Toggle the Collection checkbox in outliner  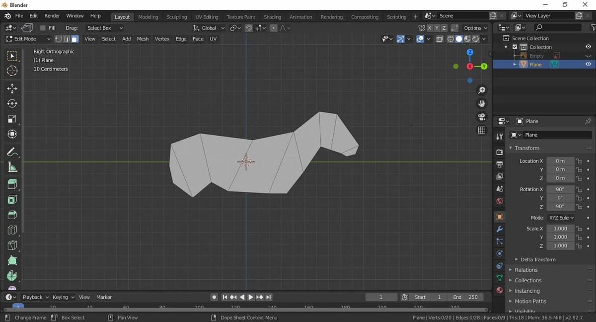point(515,47)
